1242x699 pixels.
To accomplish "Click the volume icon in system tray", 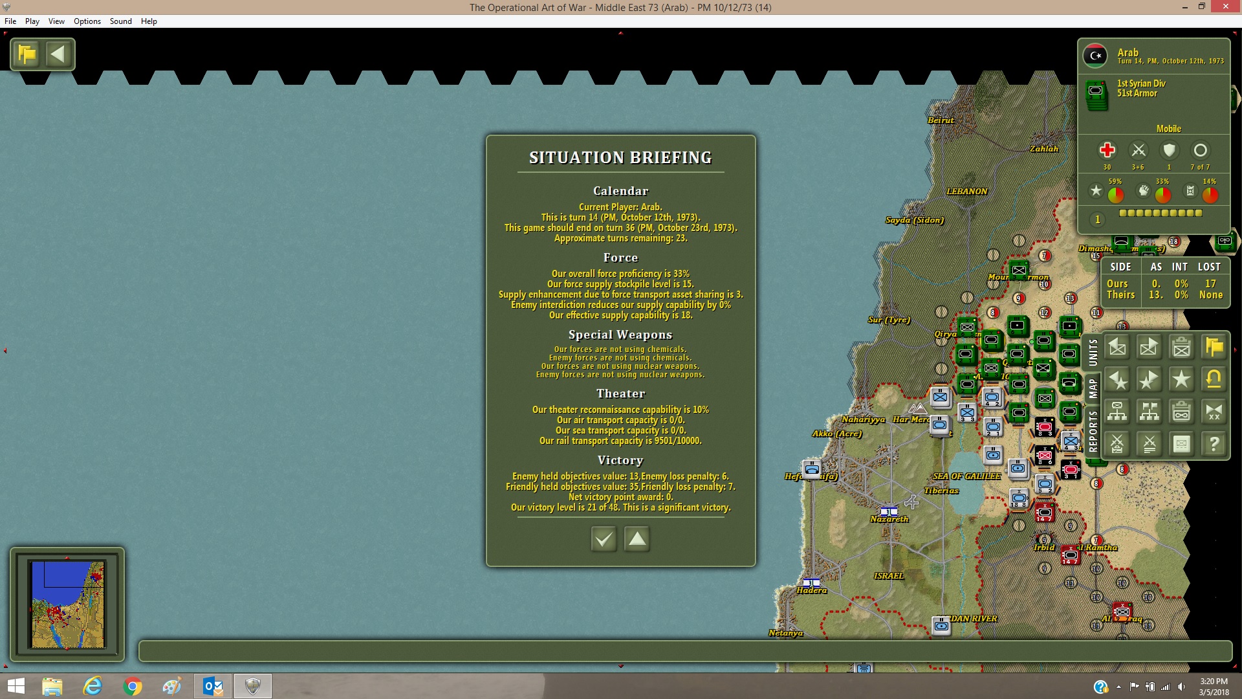I will [1182, 687].
